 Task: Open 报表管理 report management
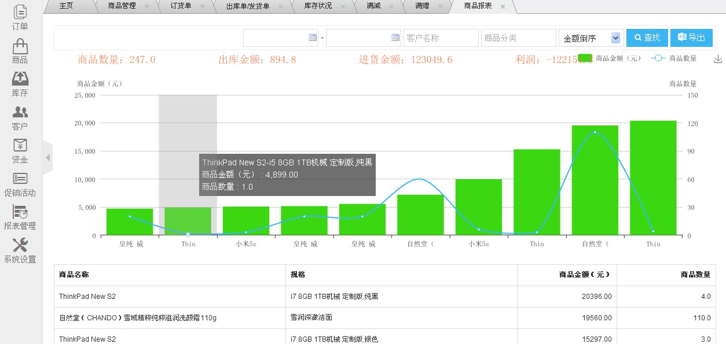pos(20,217)
